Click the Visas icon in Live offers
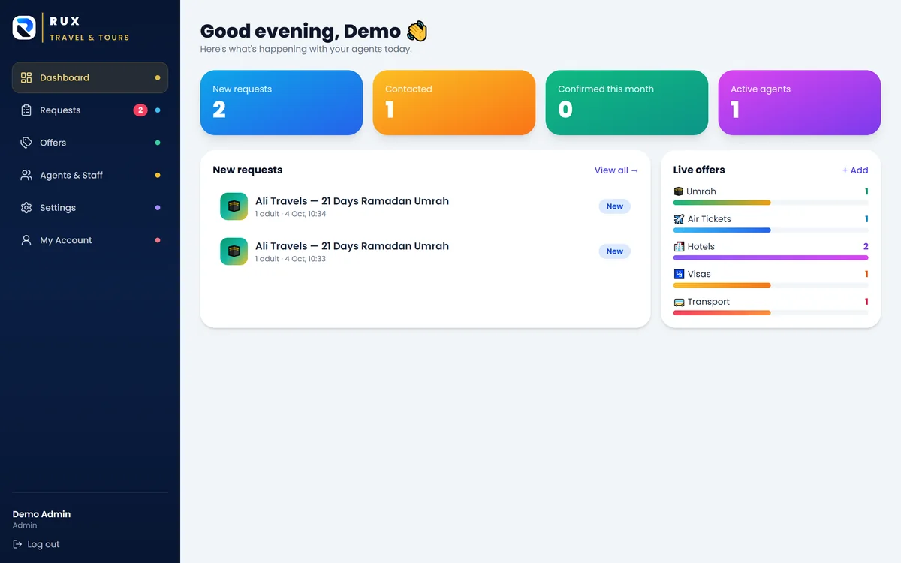 coord(679,274)
